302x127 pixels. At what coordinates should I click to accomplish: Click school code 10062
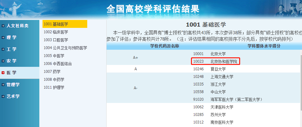[198, 107]
